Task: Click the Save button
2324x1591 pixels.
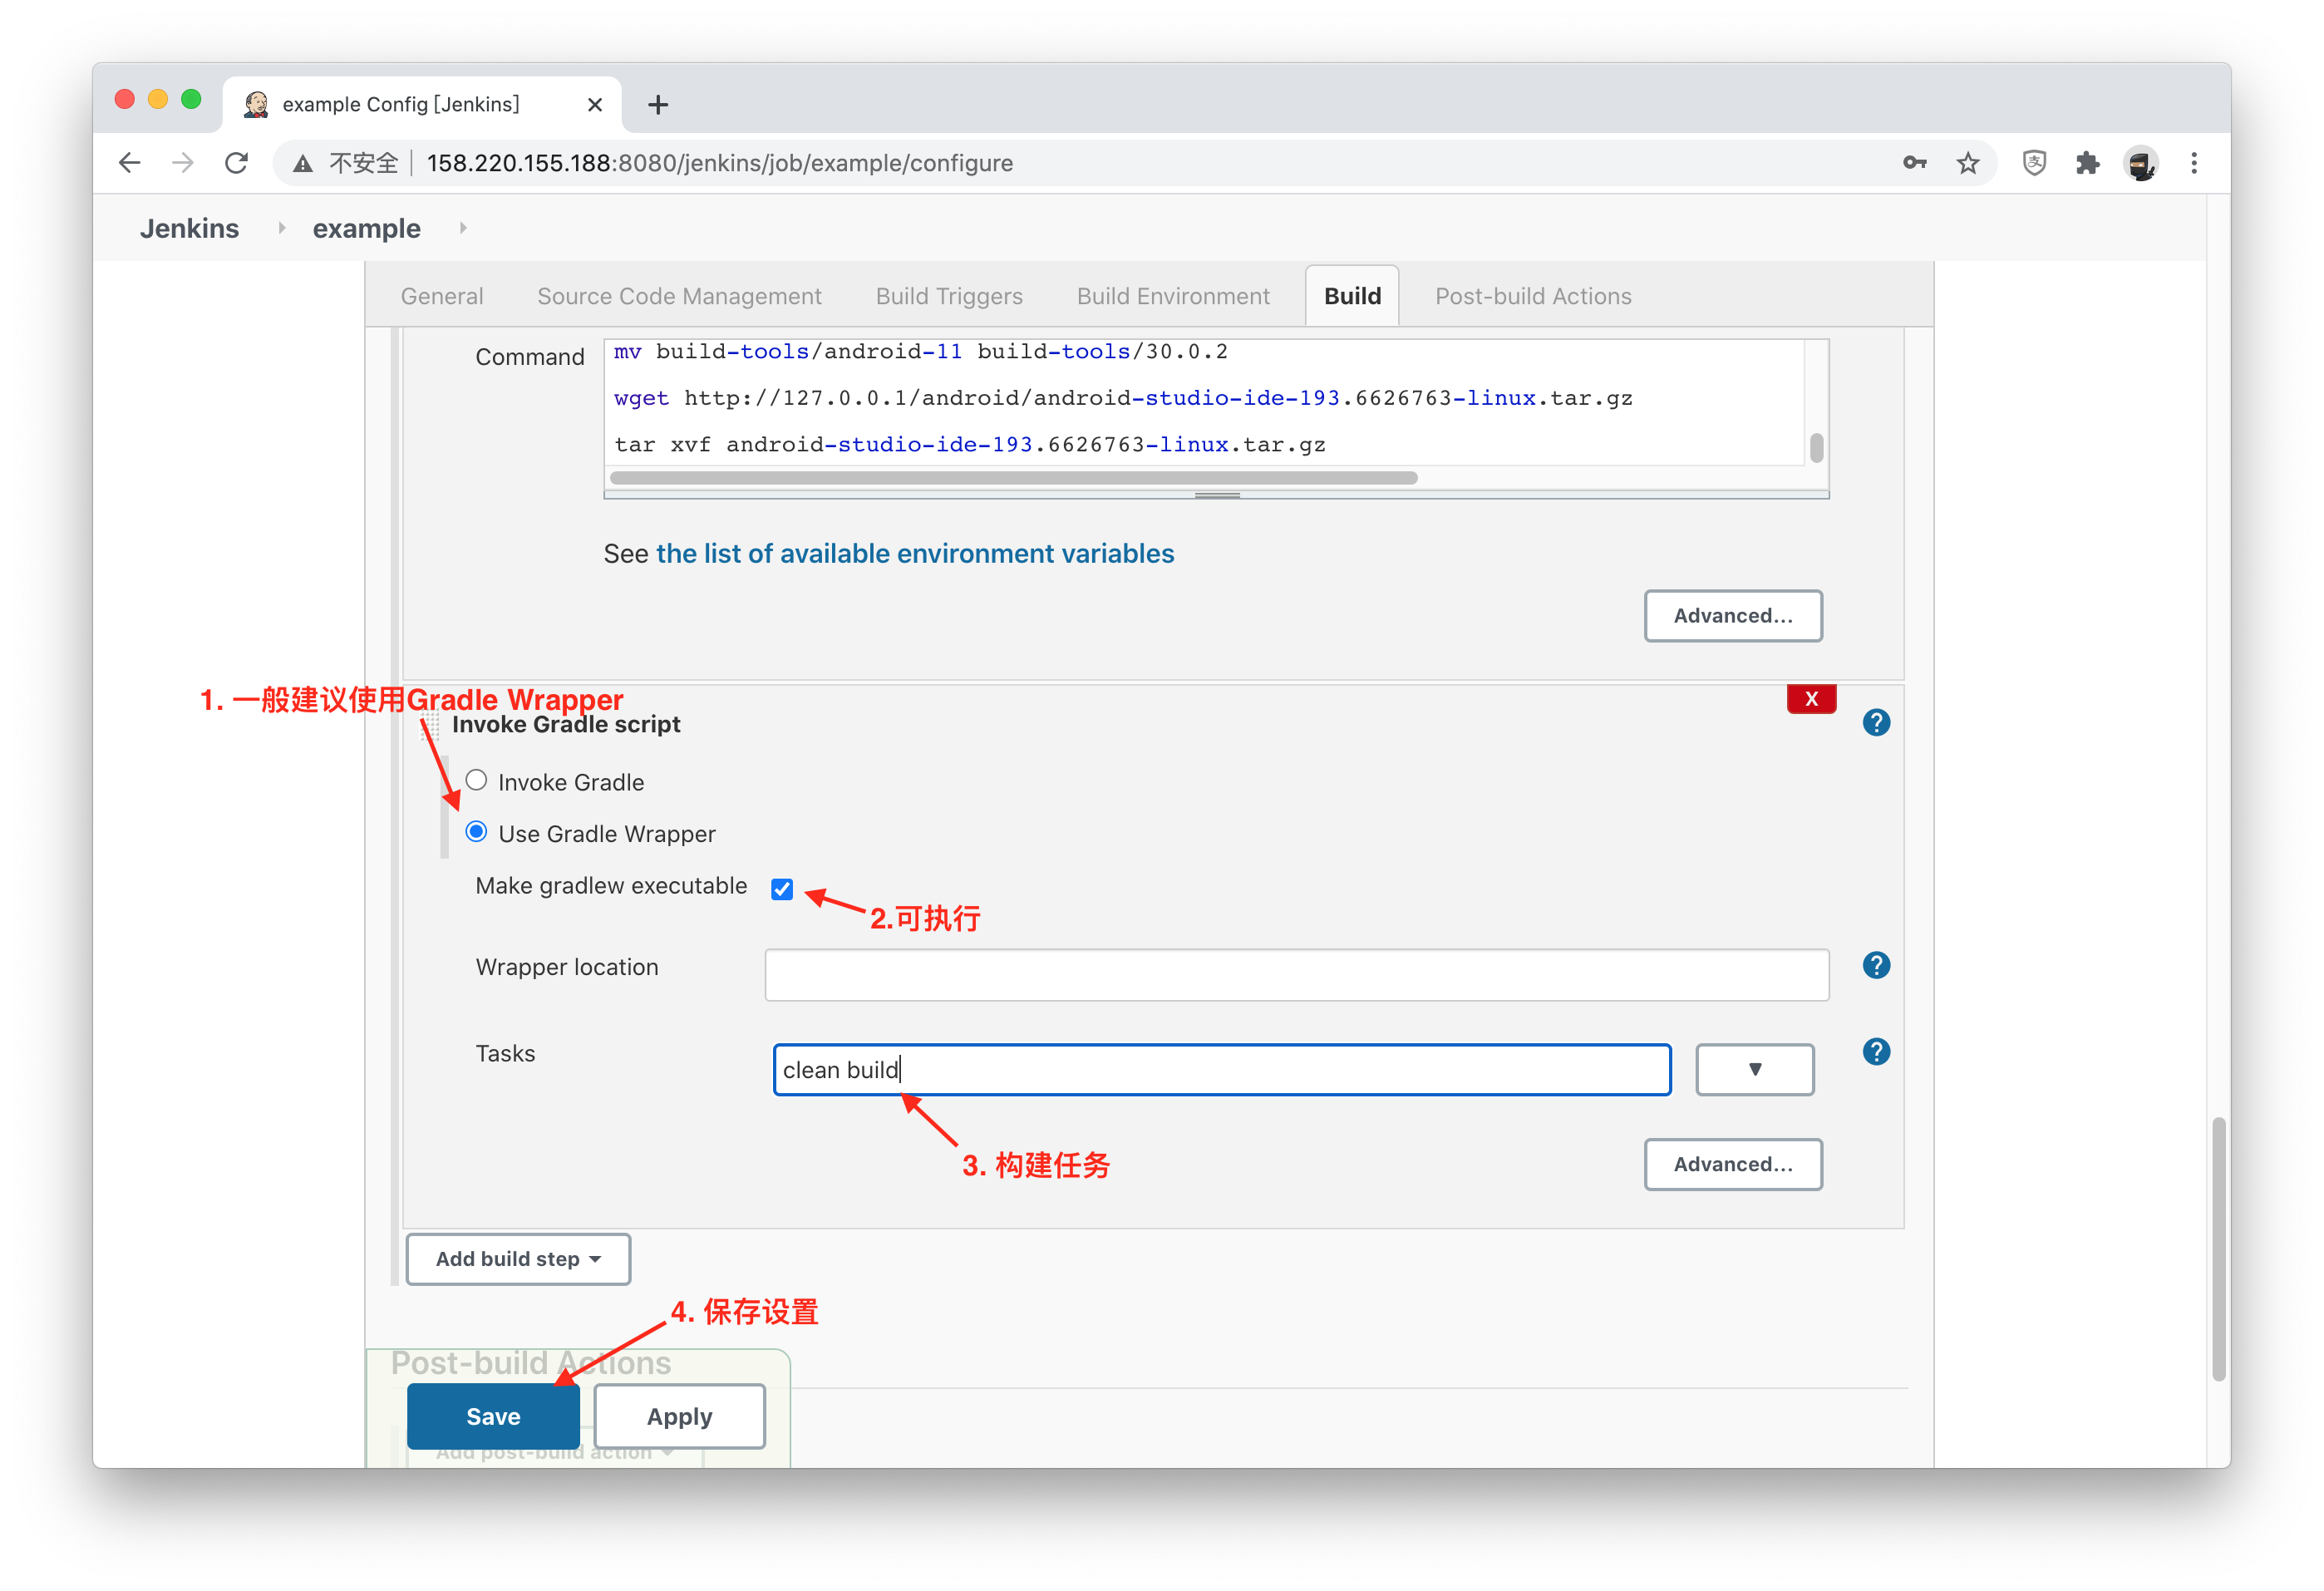Action: click(493, 1416)
